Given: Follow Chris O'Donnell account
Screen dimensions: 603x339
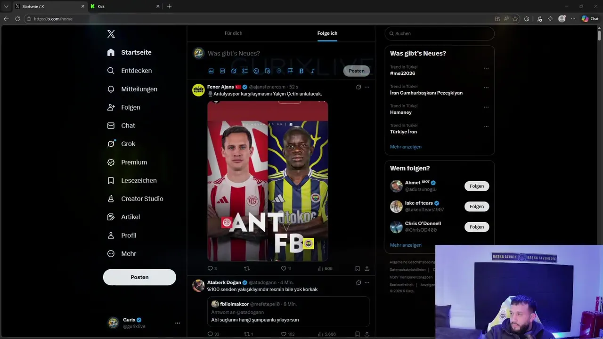Looking at the screenshot, I should tap(477, 227).
